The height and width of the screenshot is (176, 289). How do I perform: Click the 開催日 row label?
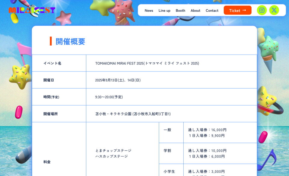[49, 80]
